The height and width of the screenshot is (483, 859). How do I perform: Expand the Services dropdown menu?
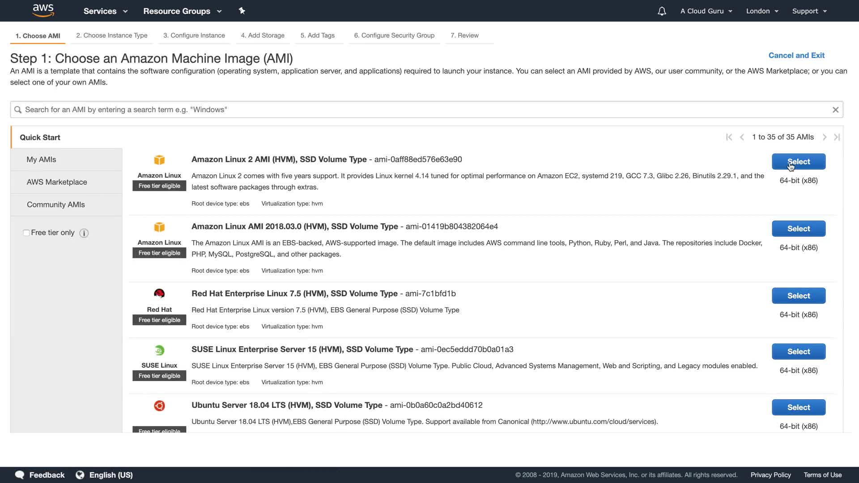[x=106, y=11]
